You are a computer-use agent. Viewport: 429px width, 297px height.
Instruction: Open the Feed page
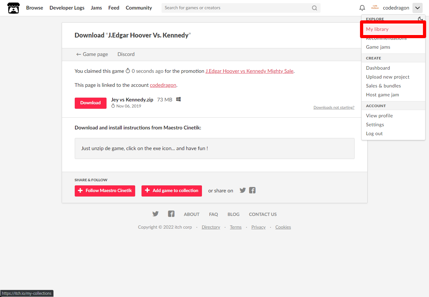[114, 8]
